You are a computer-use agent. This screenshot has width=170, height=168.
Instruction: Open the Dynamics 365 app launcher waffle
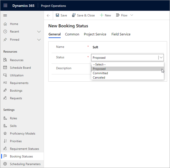[x=5, y=5]
